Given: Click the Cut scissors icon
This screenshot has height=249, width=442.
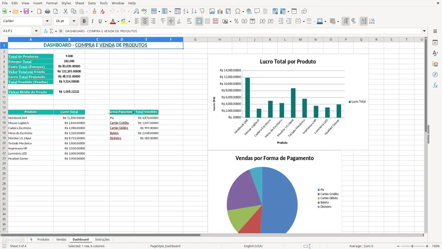Looking at the screenshot, I should point(65,11).
